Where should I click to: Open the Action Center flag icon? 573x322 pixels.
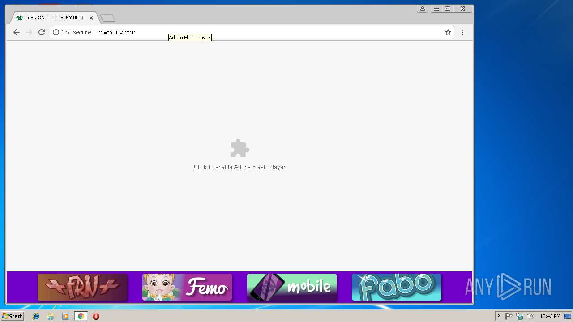tap(509, 316)
